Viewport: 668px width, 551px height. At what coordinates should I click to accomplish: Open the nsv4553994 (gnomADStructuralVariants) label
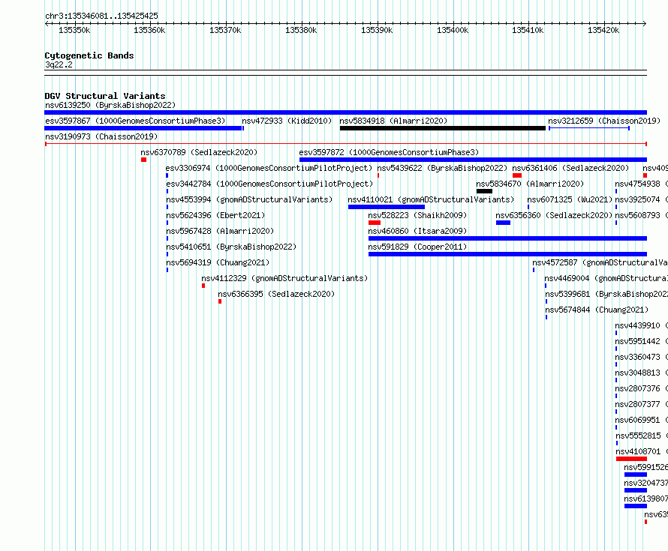[x=249, y=199]
